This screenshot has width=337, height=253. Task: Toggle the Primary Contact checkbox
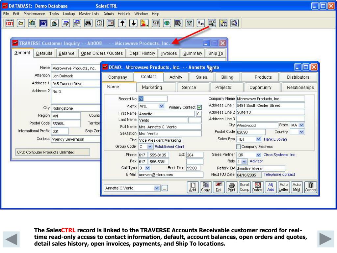click(x=199, y=107)
